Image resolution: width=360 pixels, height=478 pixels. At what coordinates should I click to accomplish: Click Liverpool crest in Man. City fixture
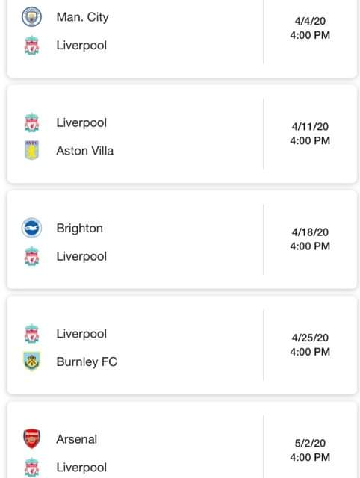tap(31, 45)
